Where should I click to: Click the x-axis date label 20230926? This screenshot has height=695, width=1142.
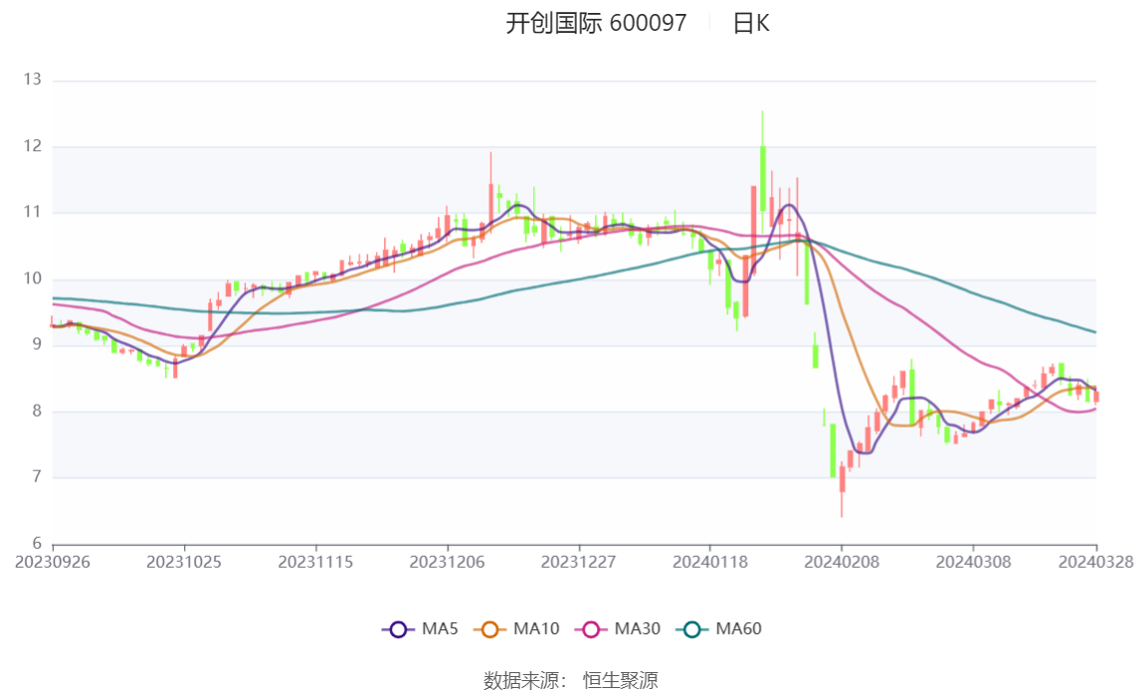pyautogui.click(x=53, y=562)
